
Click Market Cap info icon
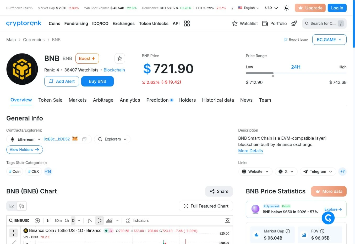point(288,231)
